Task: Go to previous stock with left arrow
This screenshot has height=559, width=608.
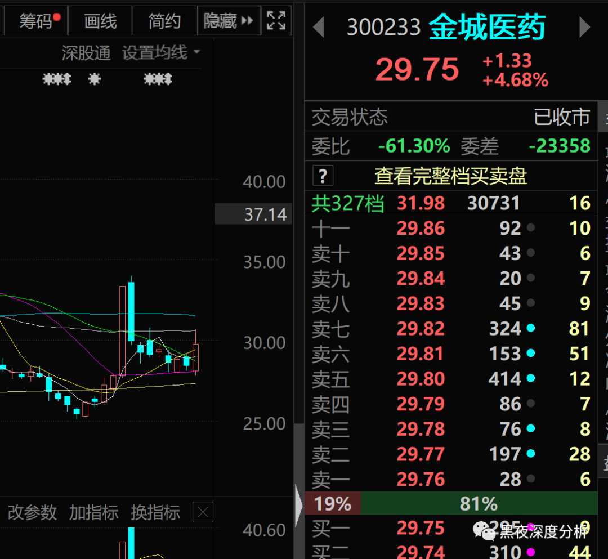Action: (318, 27)
